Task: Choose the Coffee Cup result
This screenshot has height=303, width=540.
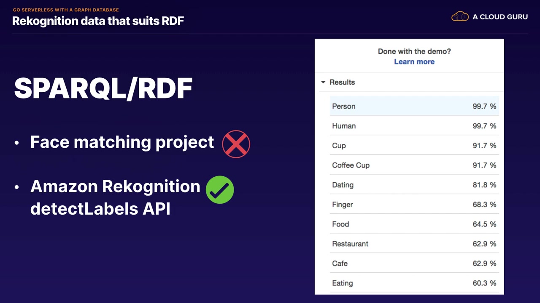Action: (x=414, y=165)
